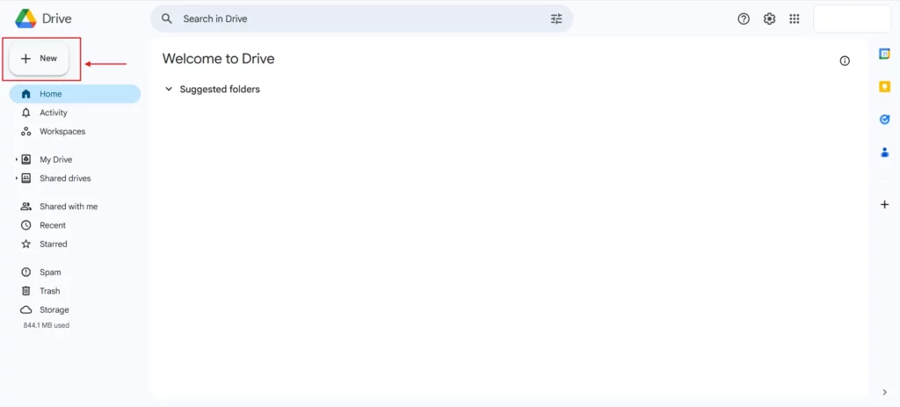Hide side panel using bottom chevron
The image size is (900, 407).
884,392
